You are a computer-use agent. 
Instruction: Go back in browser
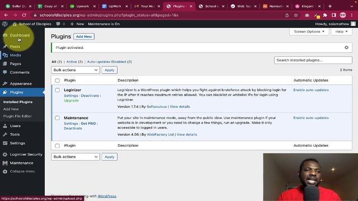click(x=6, y=15)
